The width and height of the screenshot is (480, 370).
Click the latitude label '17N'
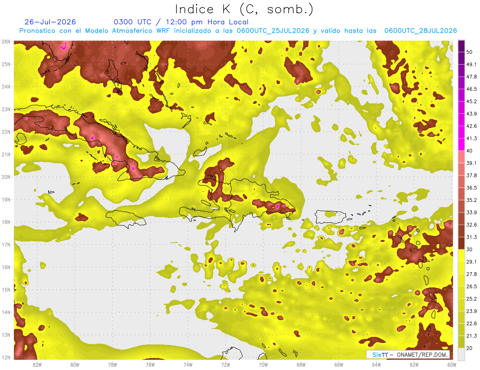click(x=6, y=245)
